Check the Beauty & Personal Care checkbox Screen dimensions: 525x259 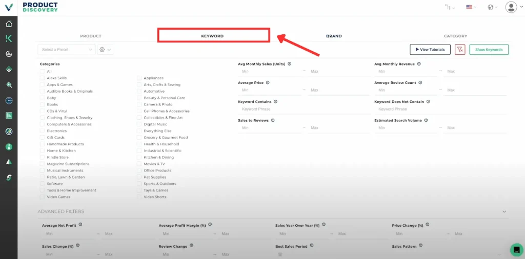coord(139,98)
